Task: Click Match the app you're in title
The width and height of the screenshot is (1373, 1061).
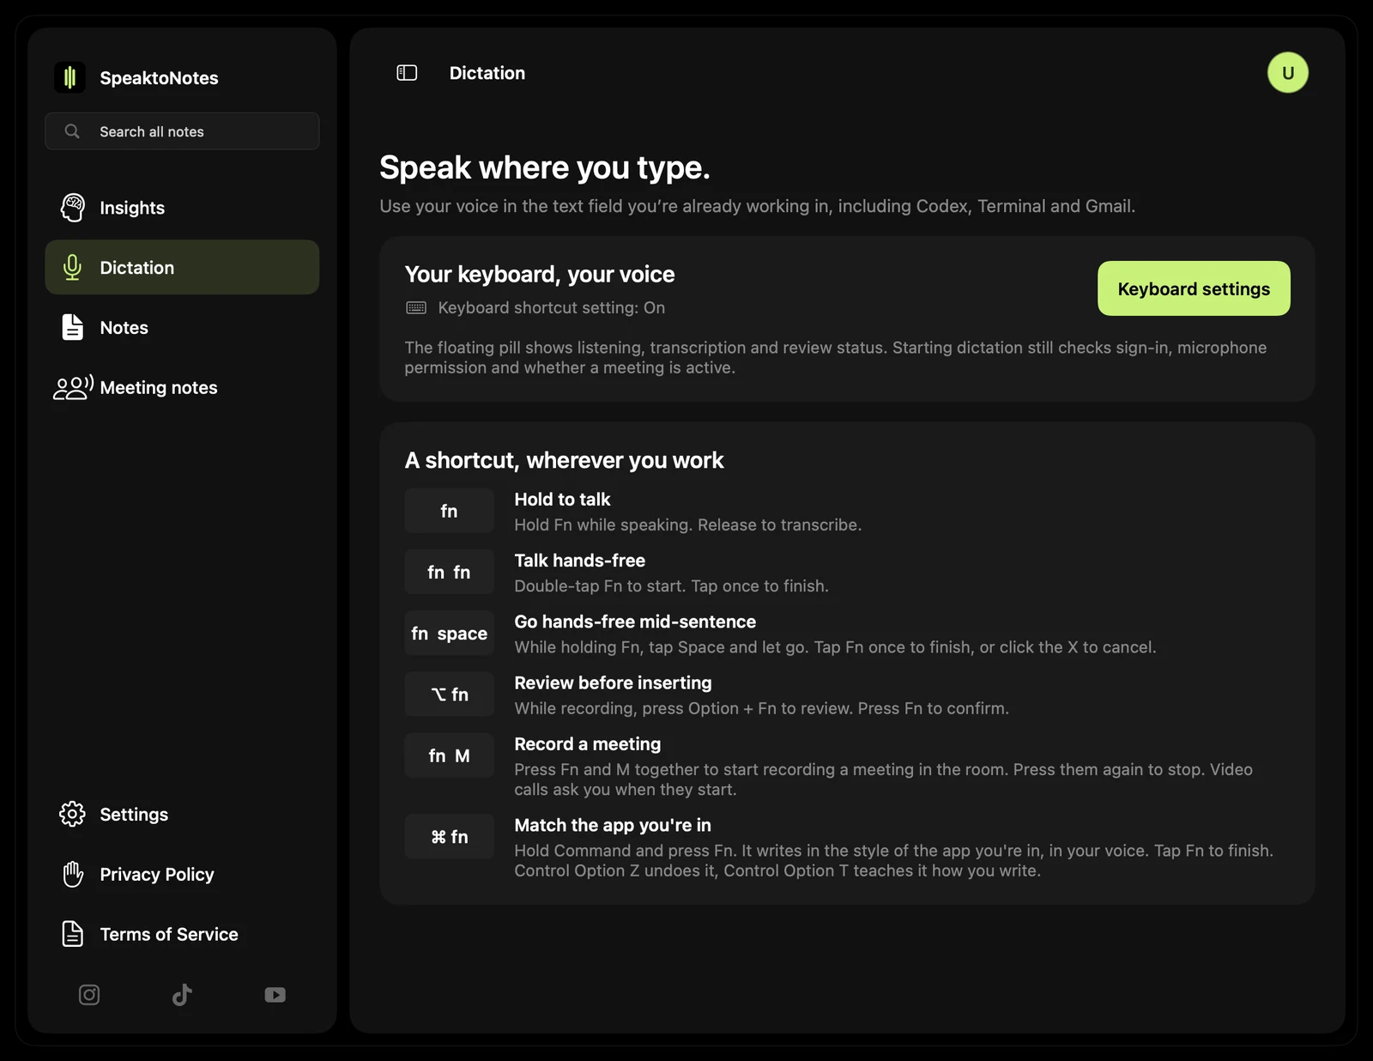Action: point(613,825)
